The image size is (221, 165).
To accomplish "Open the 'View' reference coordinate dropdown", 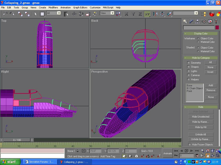I will (x=112, y=13).
